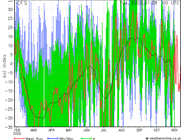
Task: Click the 'Mean Run' legend label
Action: (34, 139)
